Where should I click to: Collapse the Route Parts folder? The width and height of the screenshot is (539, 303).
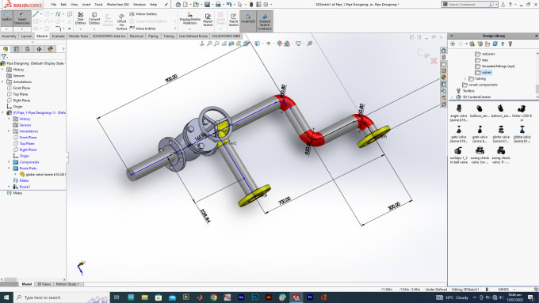(9, 169)
